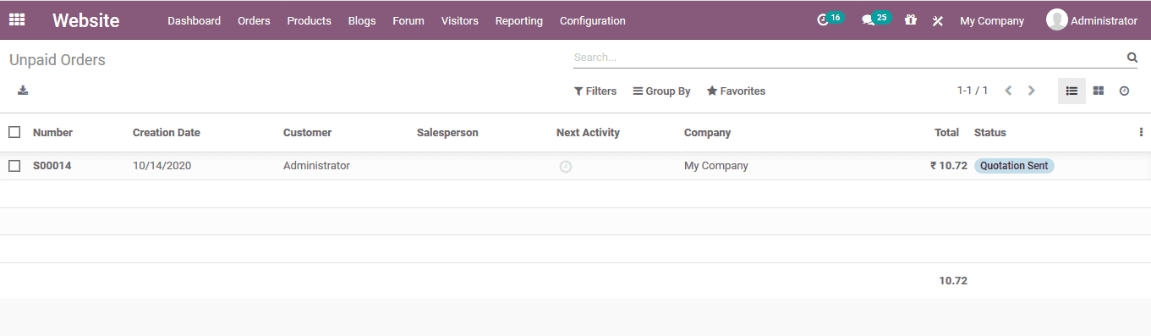Tick the select-all header checkbox
The image size is (1151, 336).
tap(14, 132)
